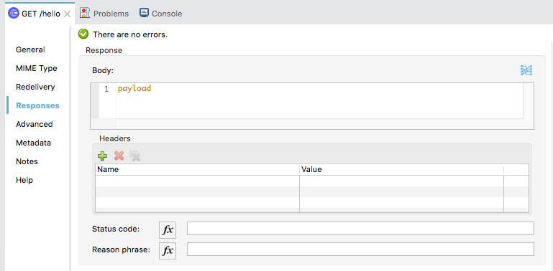553x271 pixels.
Task: Toggle the fx button for Status code
Action: click(x=168, y=230)
